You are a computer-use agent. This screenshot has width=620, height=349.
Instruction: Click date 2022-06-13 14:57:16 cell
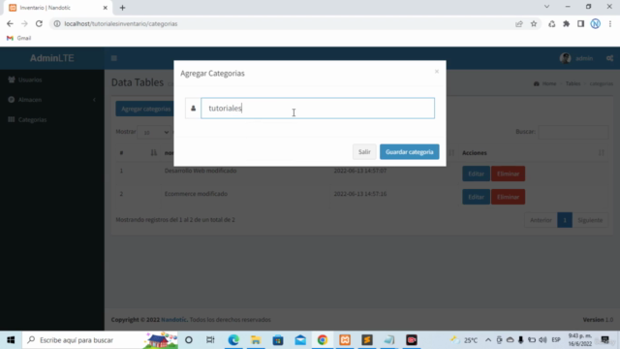pos(360,194)
